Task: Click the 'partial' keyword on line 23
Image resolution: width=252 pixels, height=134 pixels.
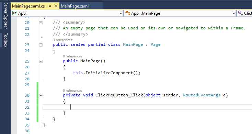Action: coord(96,44)
